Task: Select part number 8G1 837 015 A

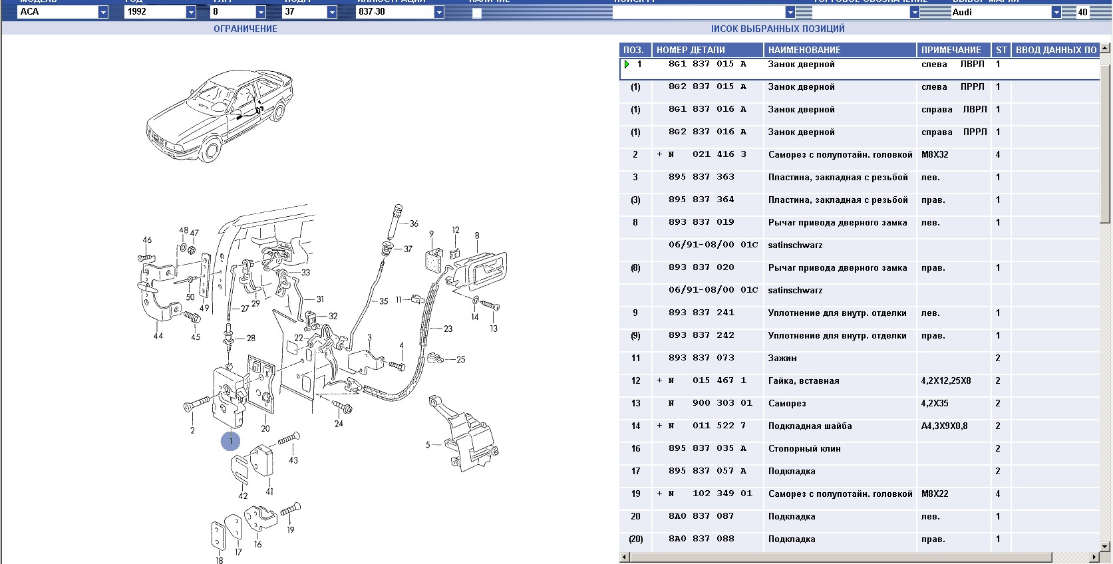Action: (x=707, y=65)
